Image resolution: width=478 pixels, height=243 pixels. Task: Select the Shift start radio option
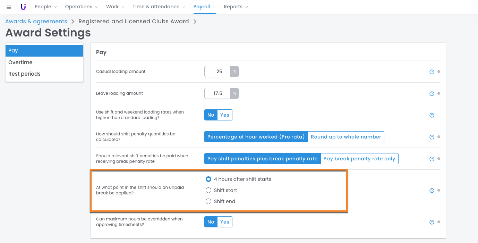pyautogui.click(x=208, y=190)
